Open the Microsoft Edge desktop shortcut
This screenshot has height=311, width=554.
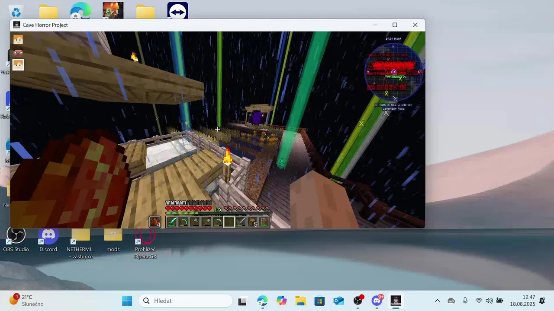point(81,11)
